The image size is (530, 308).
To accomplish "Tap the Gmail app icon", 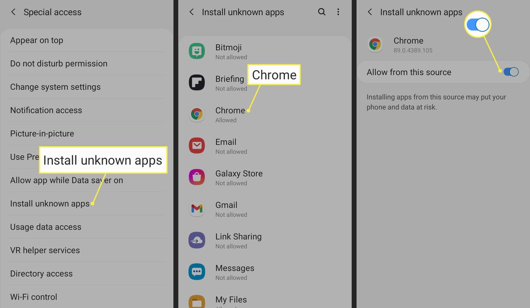I will (197, 209).
